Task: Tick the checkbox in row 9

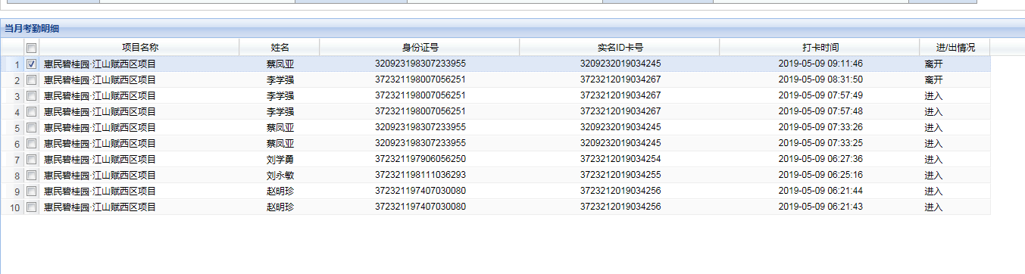Action: 31,191
